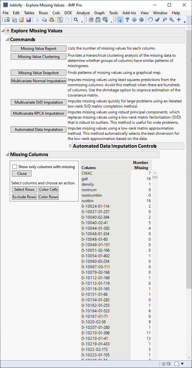Click the Color Cells button
Screen dimensions: 192x368
[48, 189]
